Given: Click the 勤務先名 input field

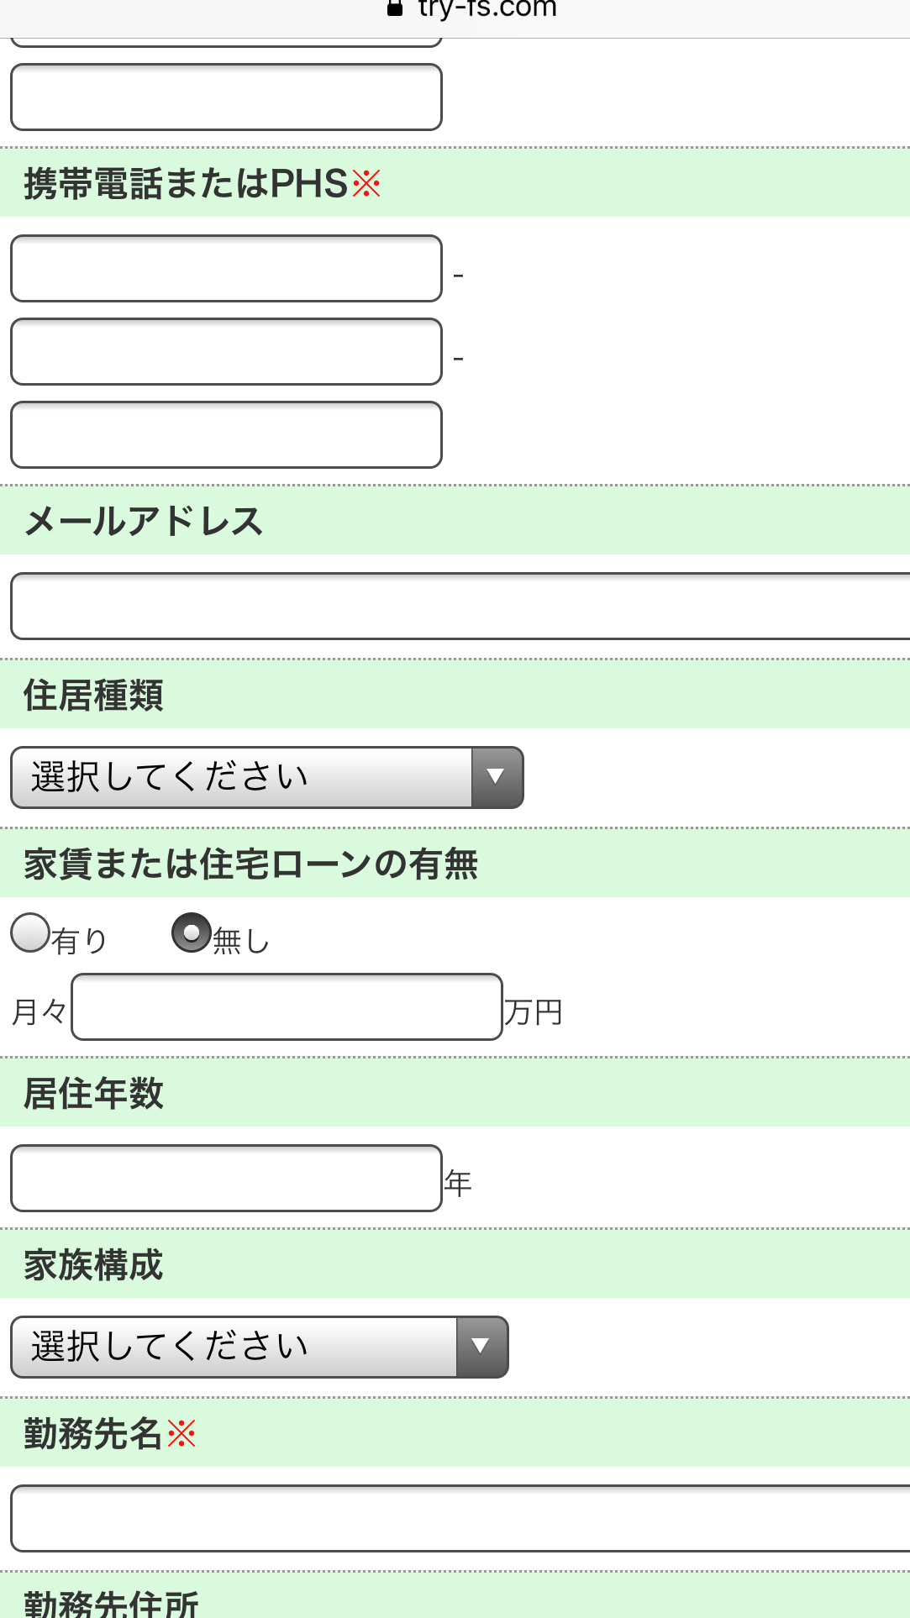Looking at the screenshot, I should [x=460, y=1518].
